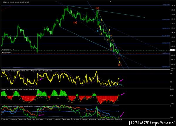Click the 14 Oct 05:00 time label
The height and width of the screenshot is (126, 176).
pyautogui.click(x=66, y=120)
